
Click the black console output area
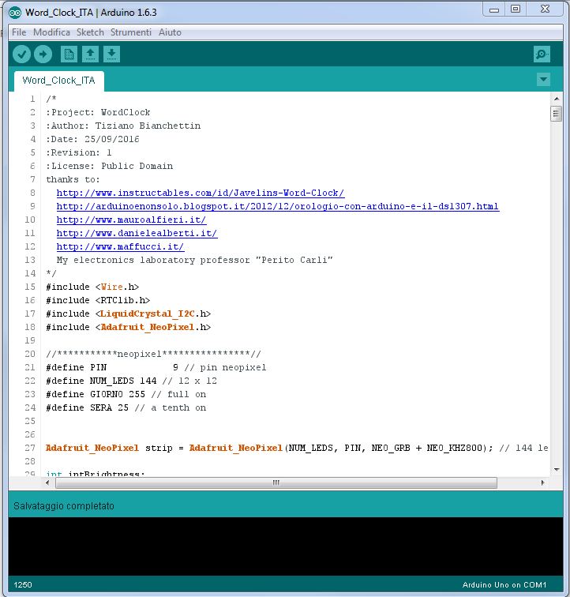coord(286,546)
